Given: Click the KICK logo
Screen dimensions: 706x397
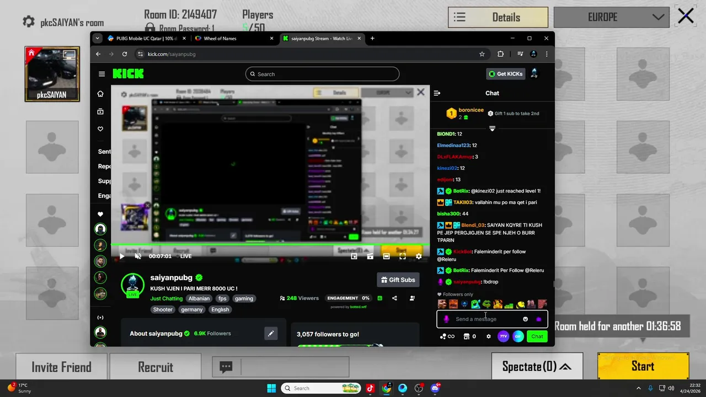Looking at the screenshot, I should (x=128, y=74).
